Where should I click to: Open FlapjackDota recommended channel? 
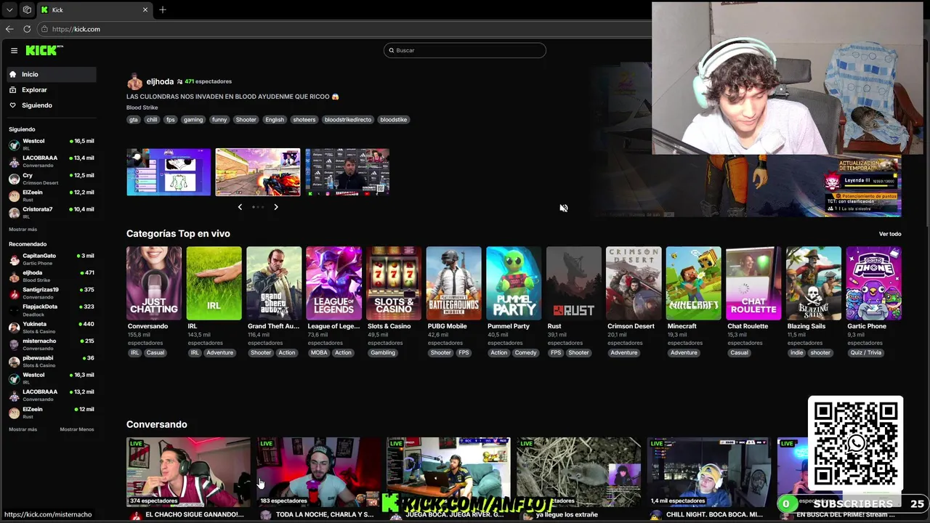51,310
